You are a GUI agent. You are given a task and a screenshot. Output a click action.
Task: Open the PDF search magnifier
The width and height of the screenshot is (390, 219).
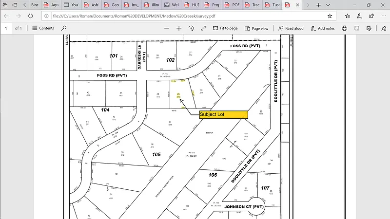(x=64, y=28)
